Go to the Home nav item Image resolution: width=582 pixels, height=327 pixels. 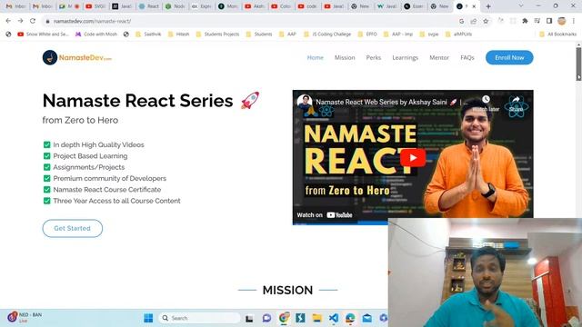[316, 57]
